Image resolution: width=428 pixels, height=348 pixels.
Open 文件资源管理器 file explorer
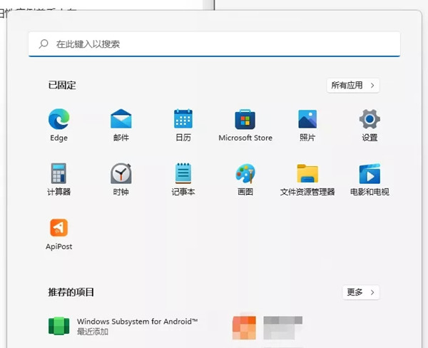[307, 173]
